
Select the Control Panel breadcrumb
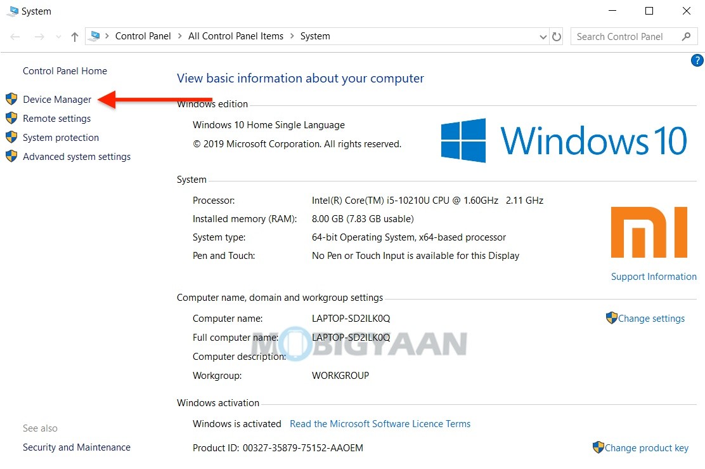pyautogui.click(x=143, y=36)
